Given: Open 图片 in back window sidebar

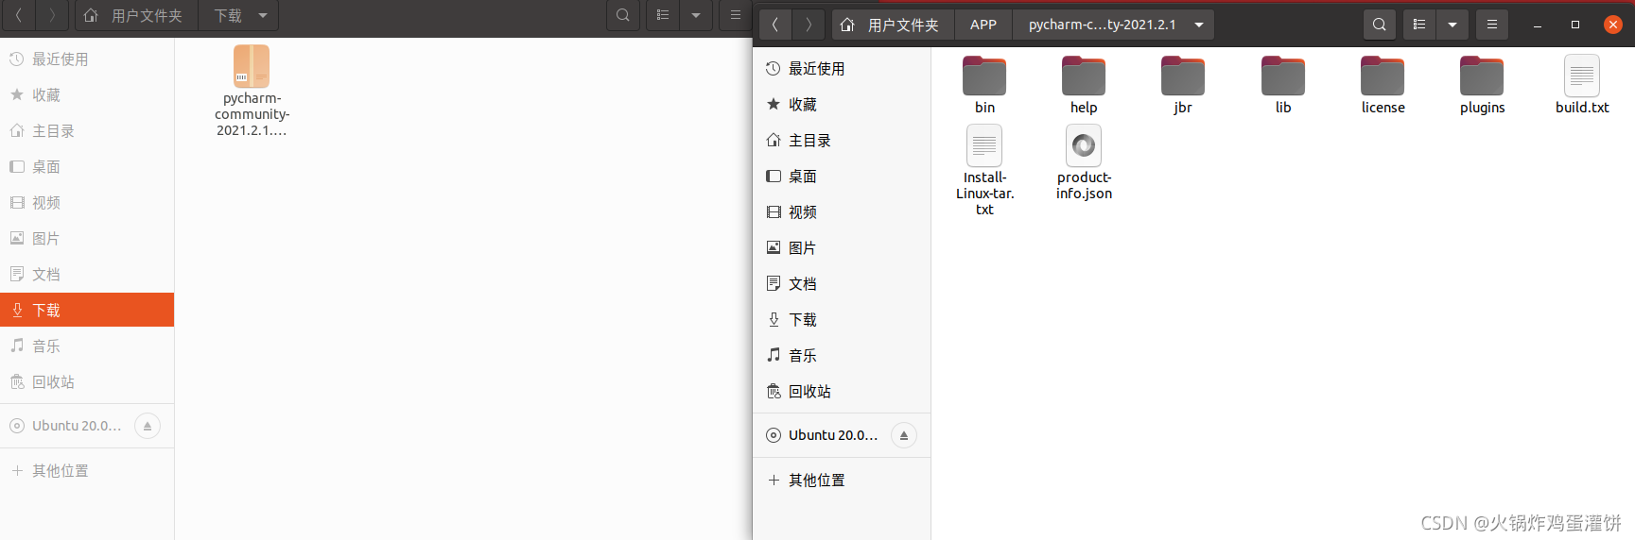Looking at the screenshot, I should (87, 238).
